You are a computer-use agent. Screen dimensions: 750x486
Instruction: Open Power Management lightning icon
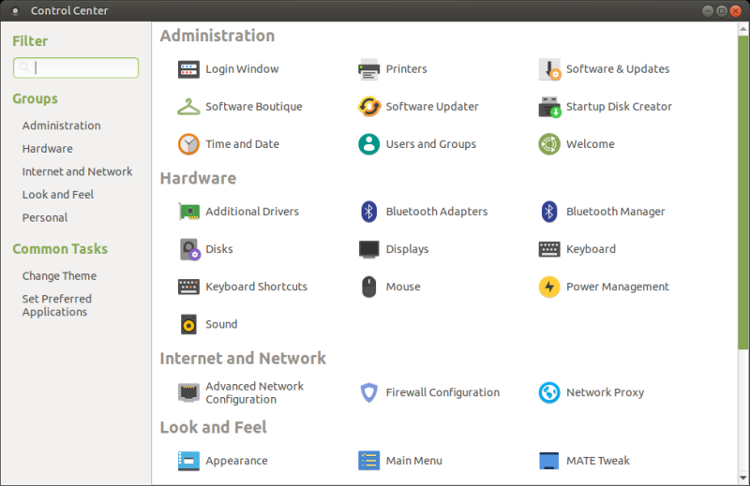549,287
